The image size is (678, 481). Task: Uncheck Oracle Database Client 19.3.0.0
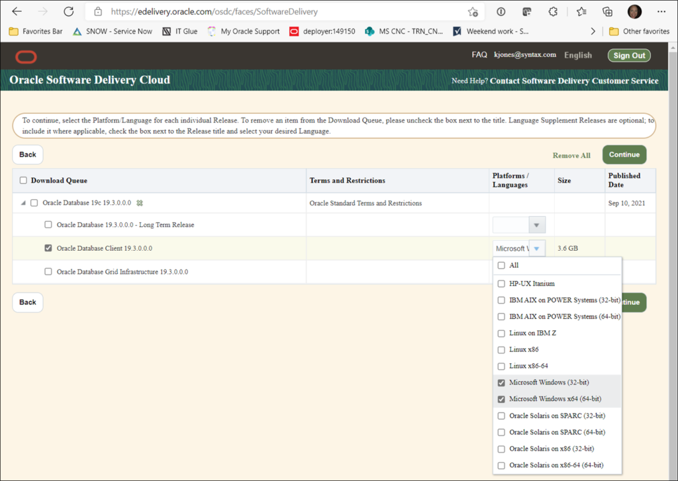(48, 248)
